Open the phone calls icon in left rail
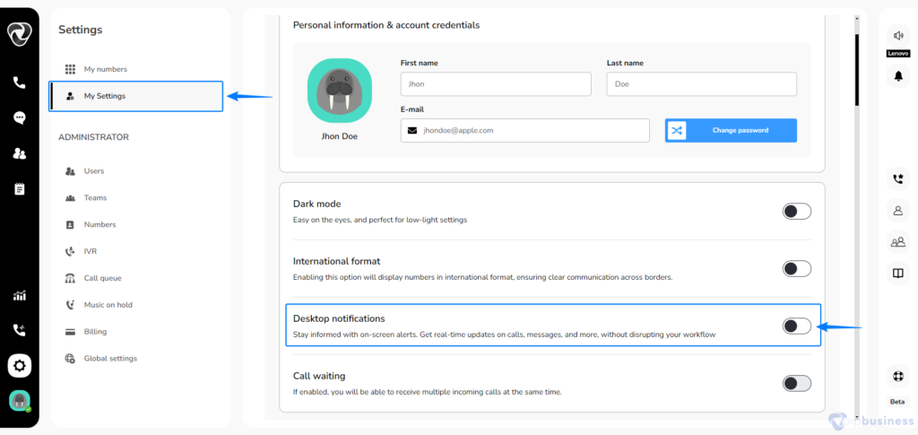 point(20,83)
